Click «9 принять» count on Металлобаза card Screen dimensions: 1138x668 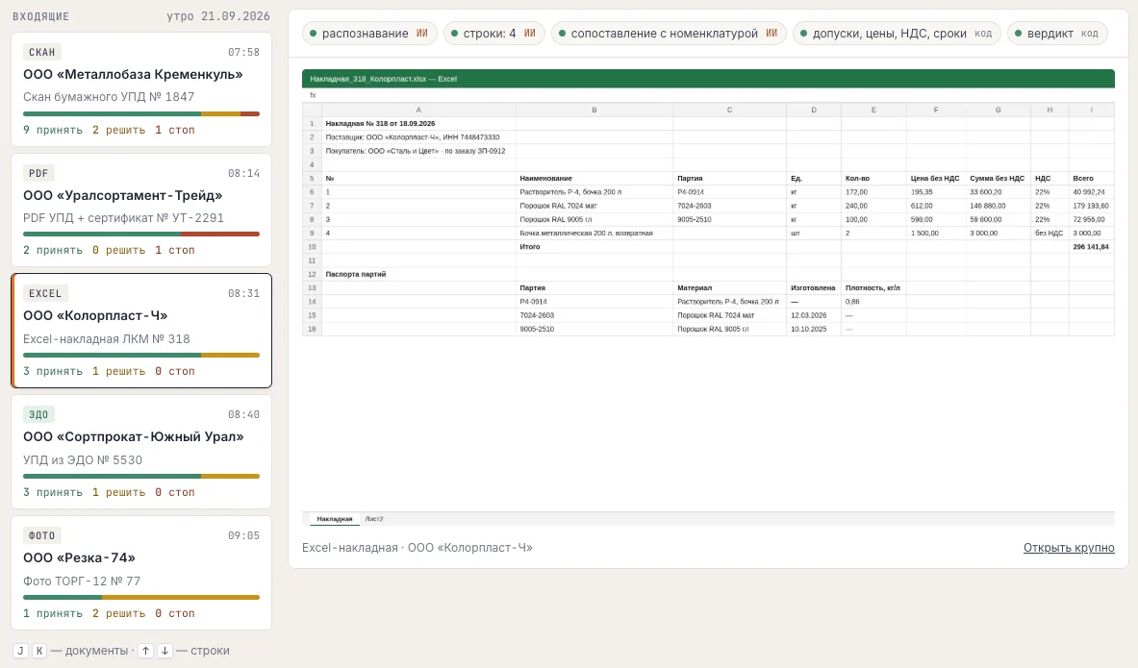53,130
